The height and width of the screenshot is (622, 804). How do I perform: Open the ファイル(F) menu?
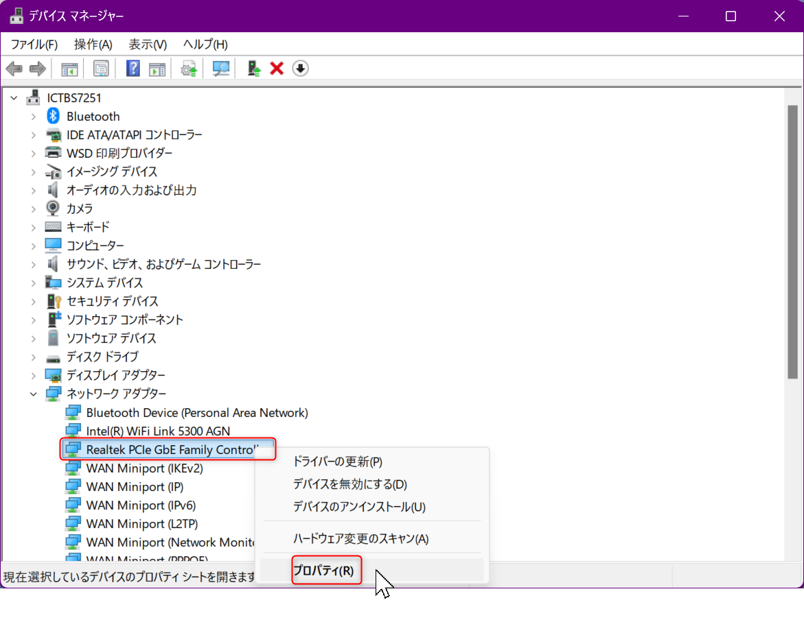[x=34, y=44]
